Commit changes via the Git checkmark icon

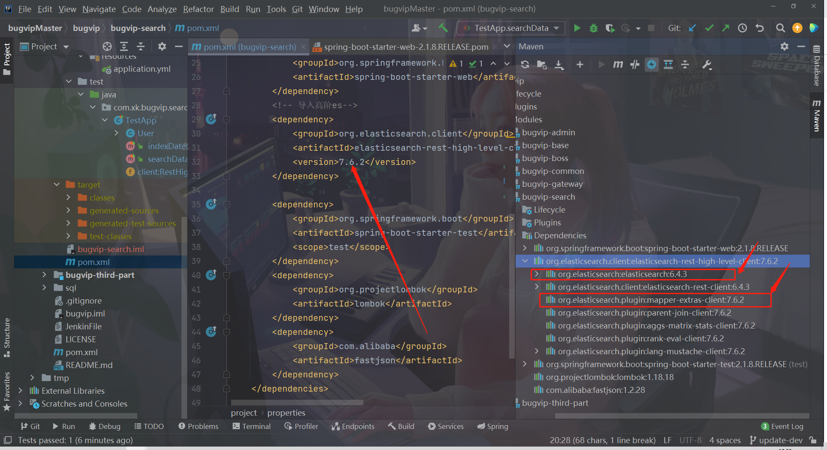pos(709,28)
